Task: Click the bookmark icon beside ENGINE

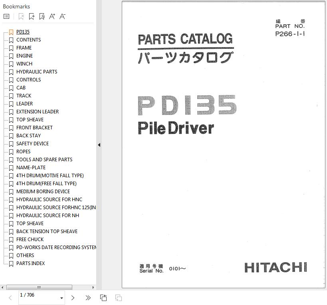Action: pos(11,56)
